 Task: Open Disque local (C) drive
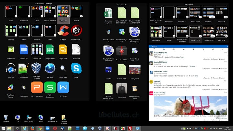(x=29, y=118)
